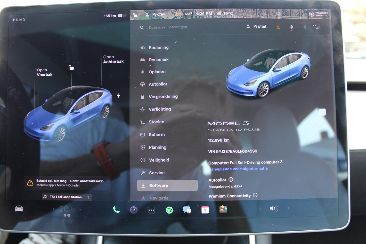The height and width of the screenshot is (244, 366).
Task: Focus the Doorzoek instellingen search field
Action: tap(168, 27)
